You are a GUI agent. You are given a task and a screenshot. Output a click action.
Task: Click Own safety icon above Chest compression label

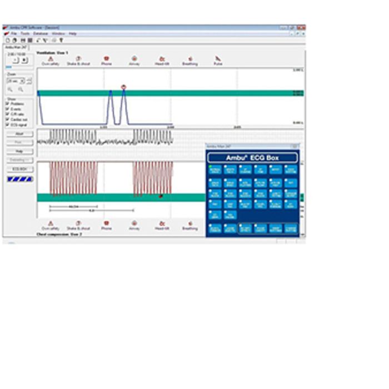51,223
